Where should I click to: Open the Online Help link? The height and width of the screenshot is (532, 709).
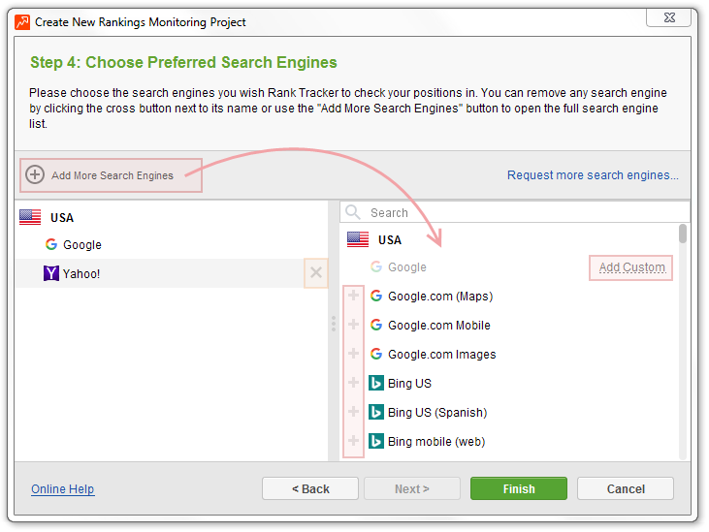click(x=63, y=489)
